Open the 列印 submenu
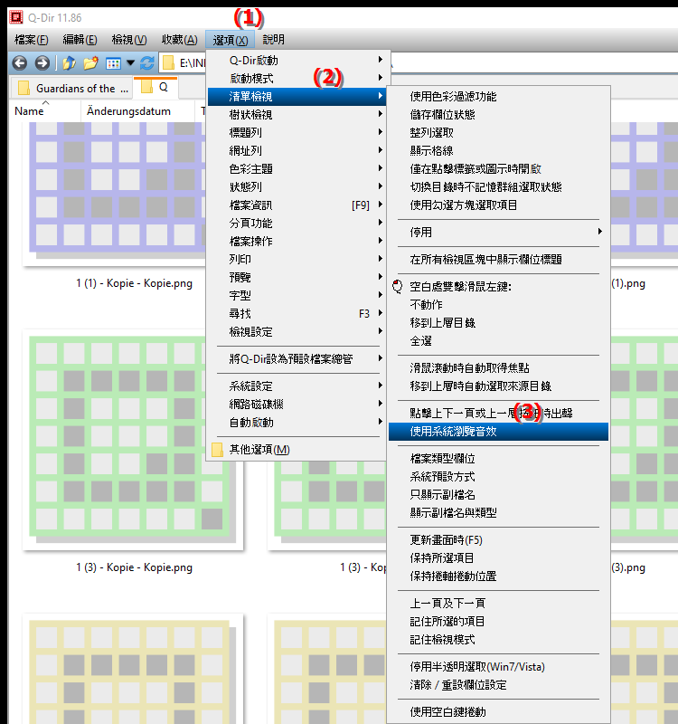This screenshot has height=724, width=678. click(297, 259)
